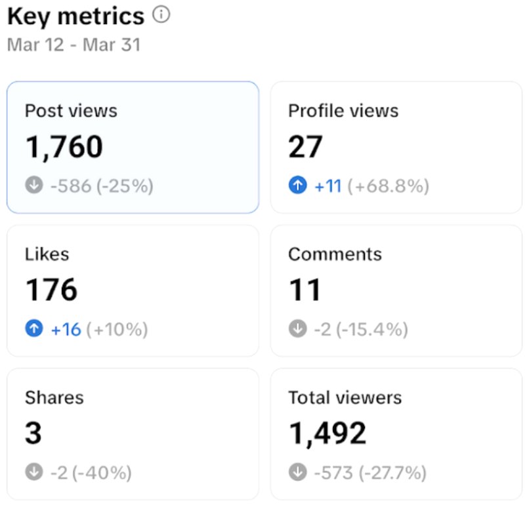Click the 1,760 post views number

click(64, 147)
